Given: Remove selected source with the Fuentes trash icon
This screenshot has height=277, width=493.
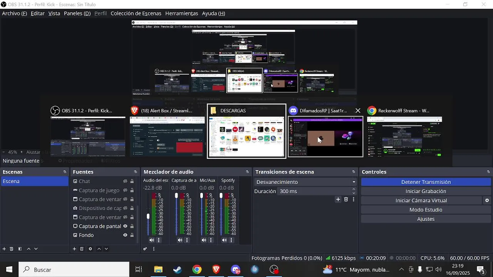Looking at the screenshot, I should [x=82, y=249].
